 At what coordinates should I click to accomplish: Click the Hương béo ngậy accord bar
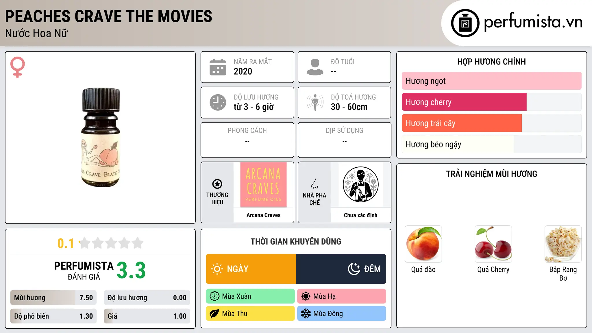[491, 144]
